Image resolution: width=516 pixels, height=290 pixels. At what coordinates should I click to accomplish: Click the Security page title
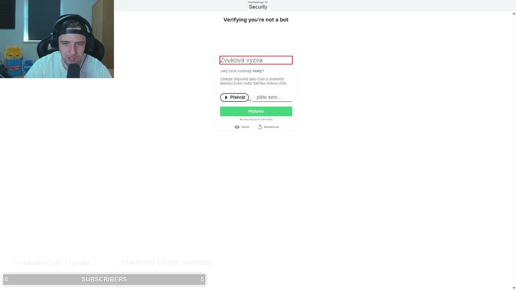click(258, 7)
